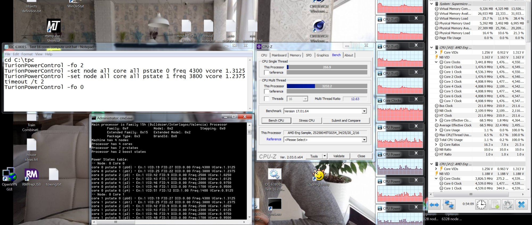
Task: Enable Reference checkbox under CPU Single Thread
Action: [266, 72]
